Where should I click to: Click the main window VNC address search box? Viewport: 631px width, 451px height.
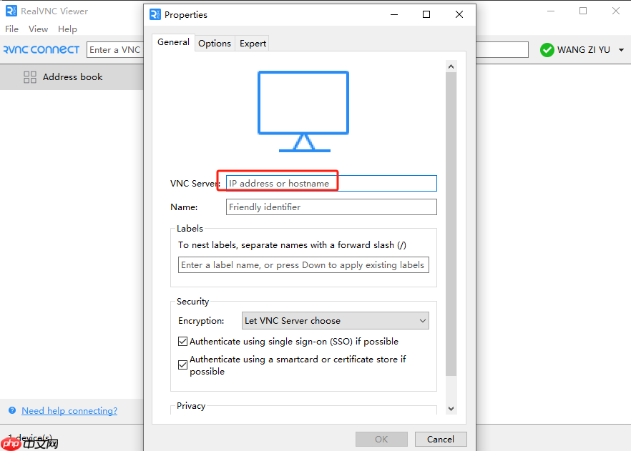point(114,50)
